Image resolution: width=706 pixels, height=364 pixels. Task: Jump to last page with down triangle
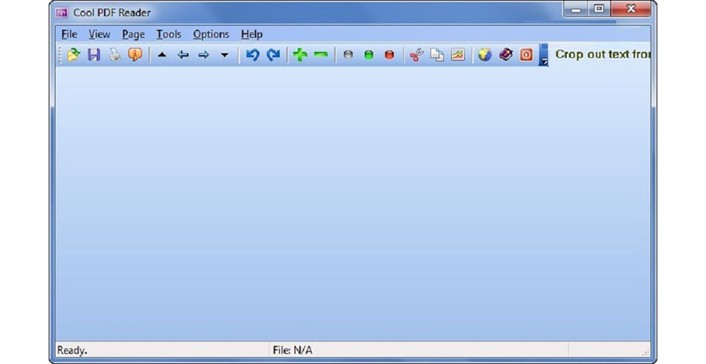tap(224, 55)
